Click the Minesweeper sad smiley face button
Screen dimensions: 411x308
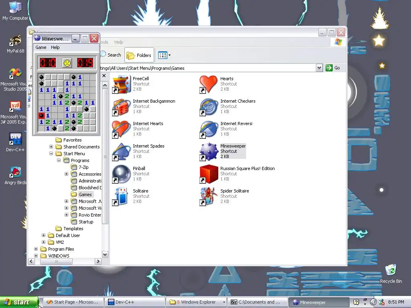[x=67, y=63]
